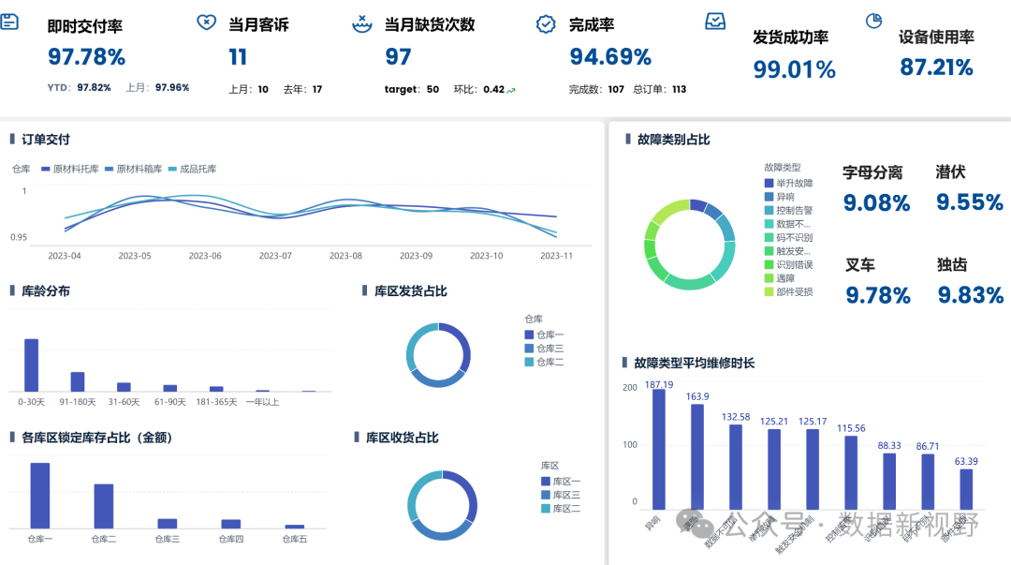1011x565 pixels.
Task: Click the green trend arrow after 环比 0.42
Action: [511, 90]
